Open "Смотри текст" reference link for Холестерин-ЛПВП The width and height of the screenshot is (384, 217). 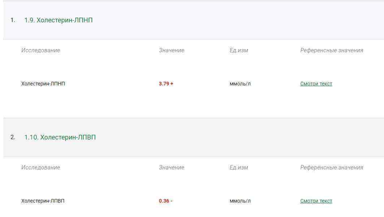pyautogui.click(x=316, y=201)
